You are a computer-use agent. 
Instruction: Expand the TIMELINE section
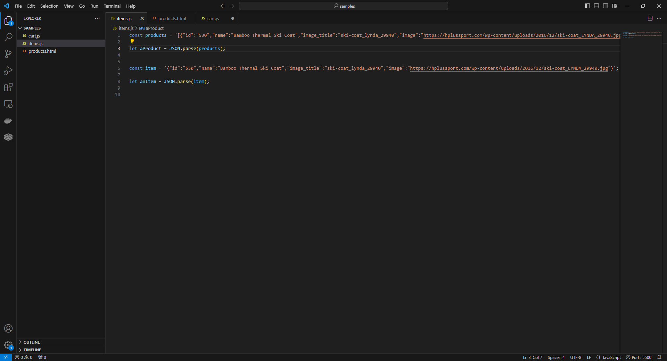coord(61,350)
